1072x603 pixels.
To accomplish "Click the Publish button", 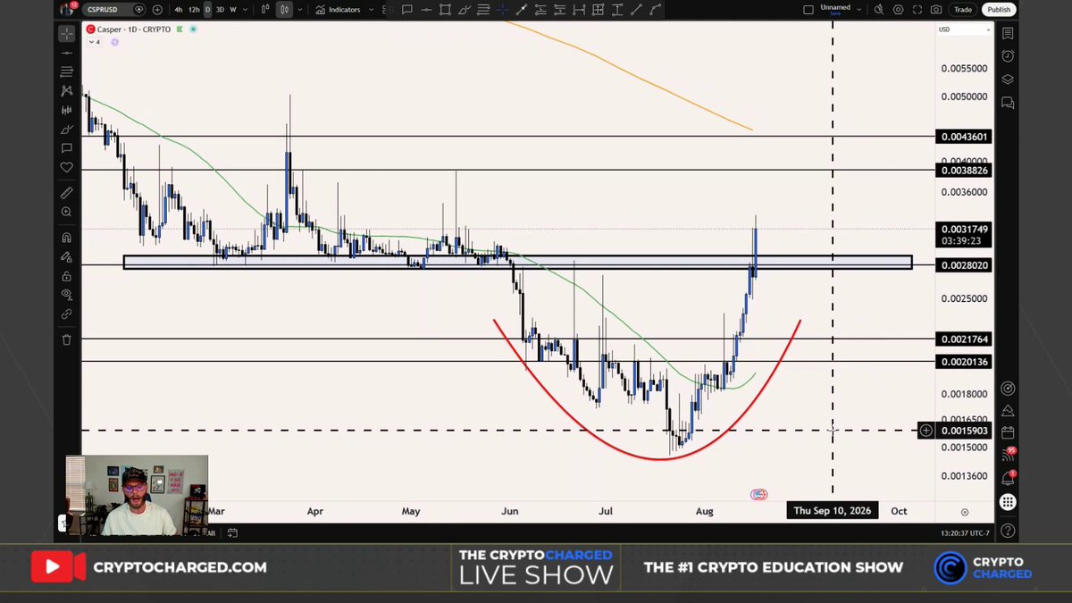I will [x=999, y=10].
